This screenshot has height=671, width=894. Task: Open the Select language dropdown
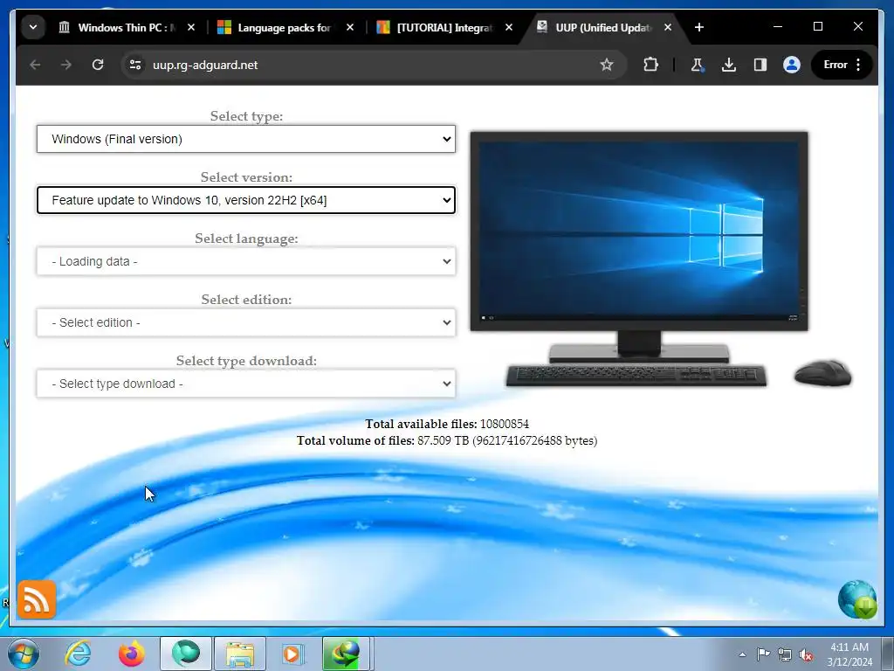coord(245,261)
